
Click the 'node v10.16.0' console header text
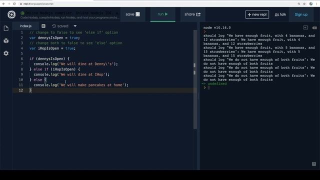[217, 27]
